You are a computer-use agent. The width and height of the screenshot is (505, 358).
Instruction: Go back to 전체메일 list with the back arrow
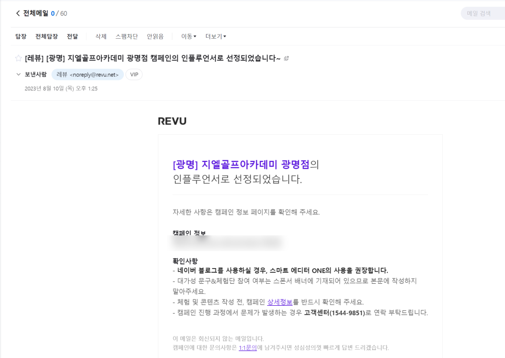coord(18,13)
